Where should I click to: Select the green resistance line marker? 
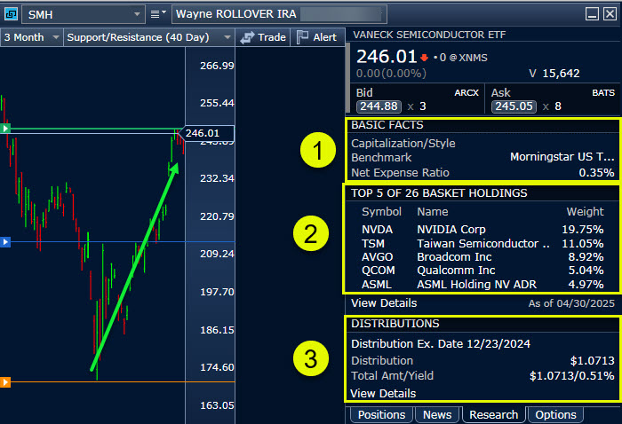click(x=5, y=130)
